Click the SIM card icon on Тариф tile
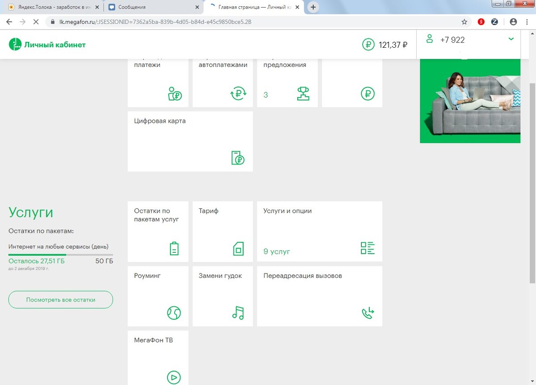This screenshot has height=385, width=536. pos(239,248)
